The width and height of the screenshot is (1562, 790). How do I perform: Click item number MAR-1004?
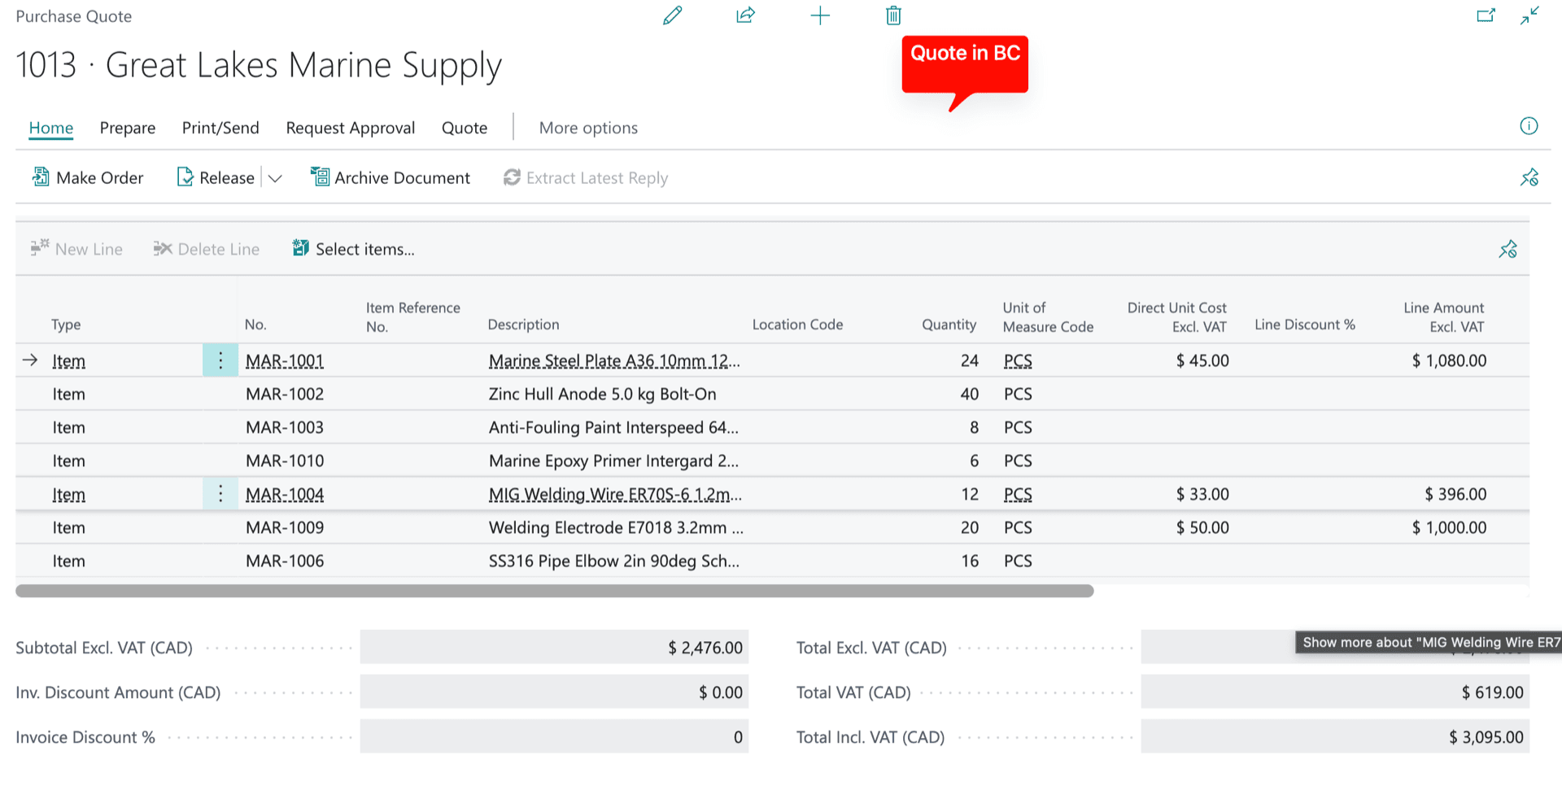285,494
